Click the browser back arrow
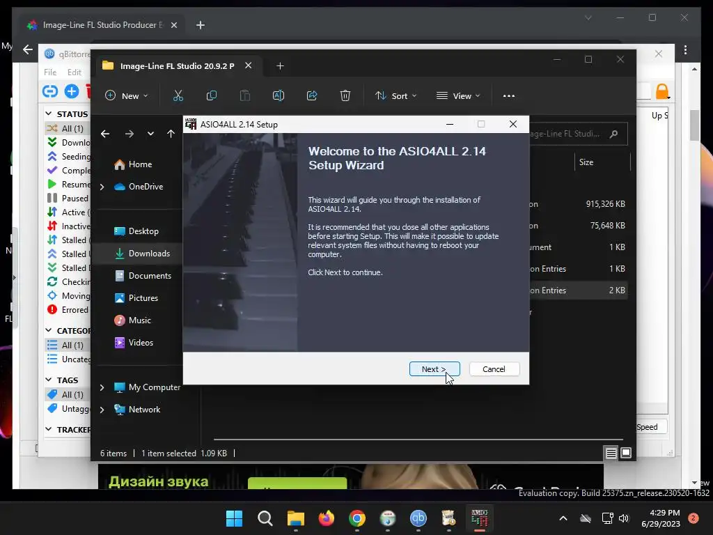This screenshot has height=535, width=713. (x=28, y=49)
